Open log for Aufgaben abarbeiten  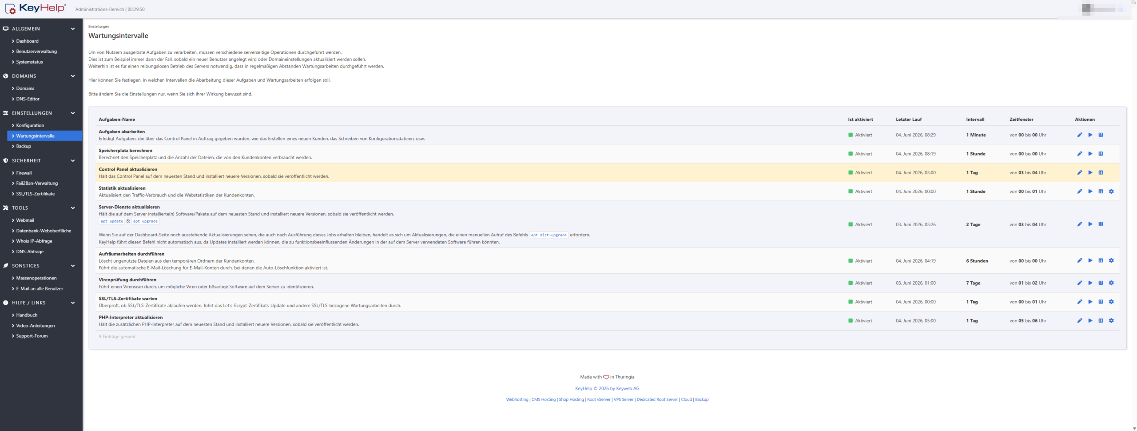[1101, 135]
